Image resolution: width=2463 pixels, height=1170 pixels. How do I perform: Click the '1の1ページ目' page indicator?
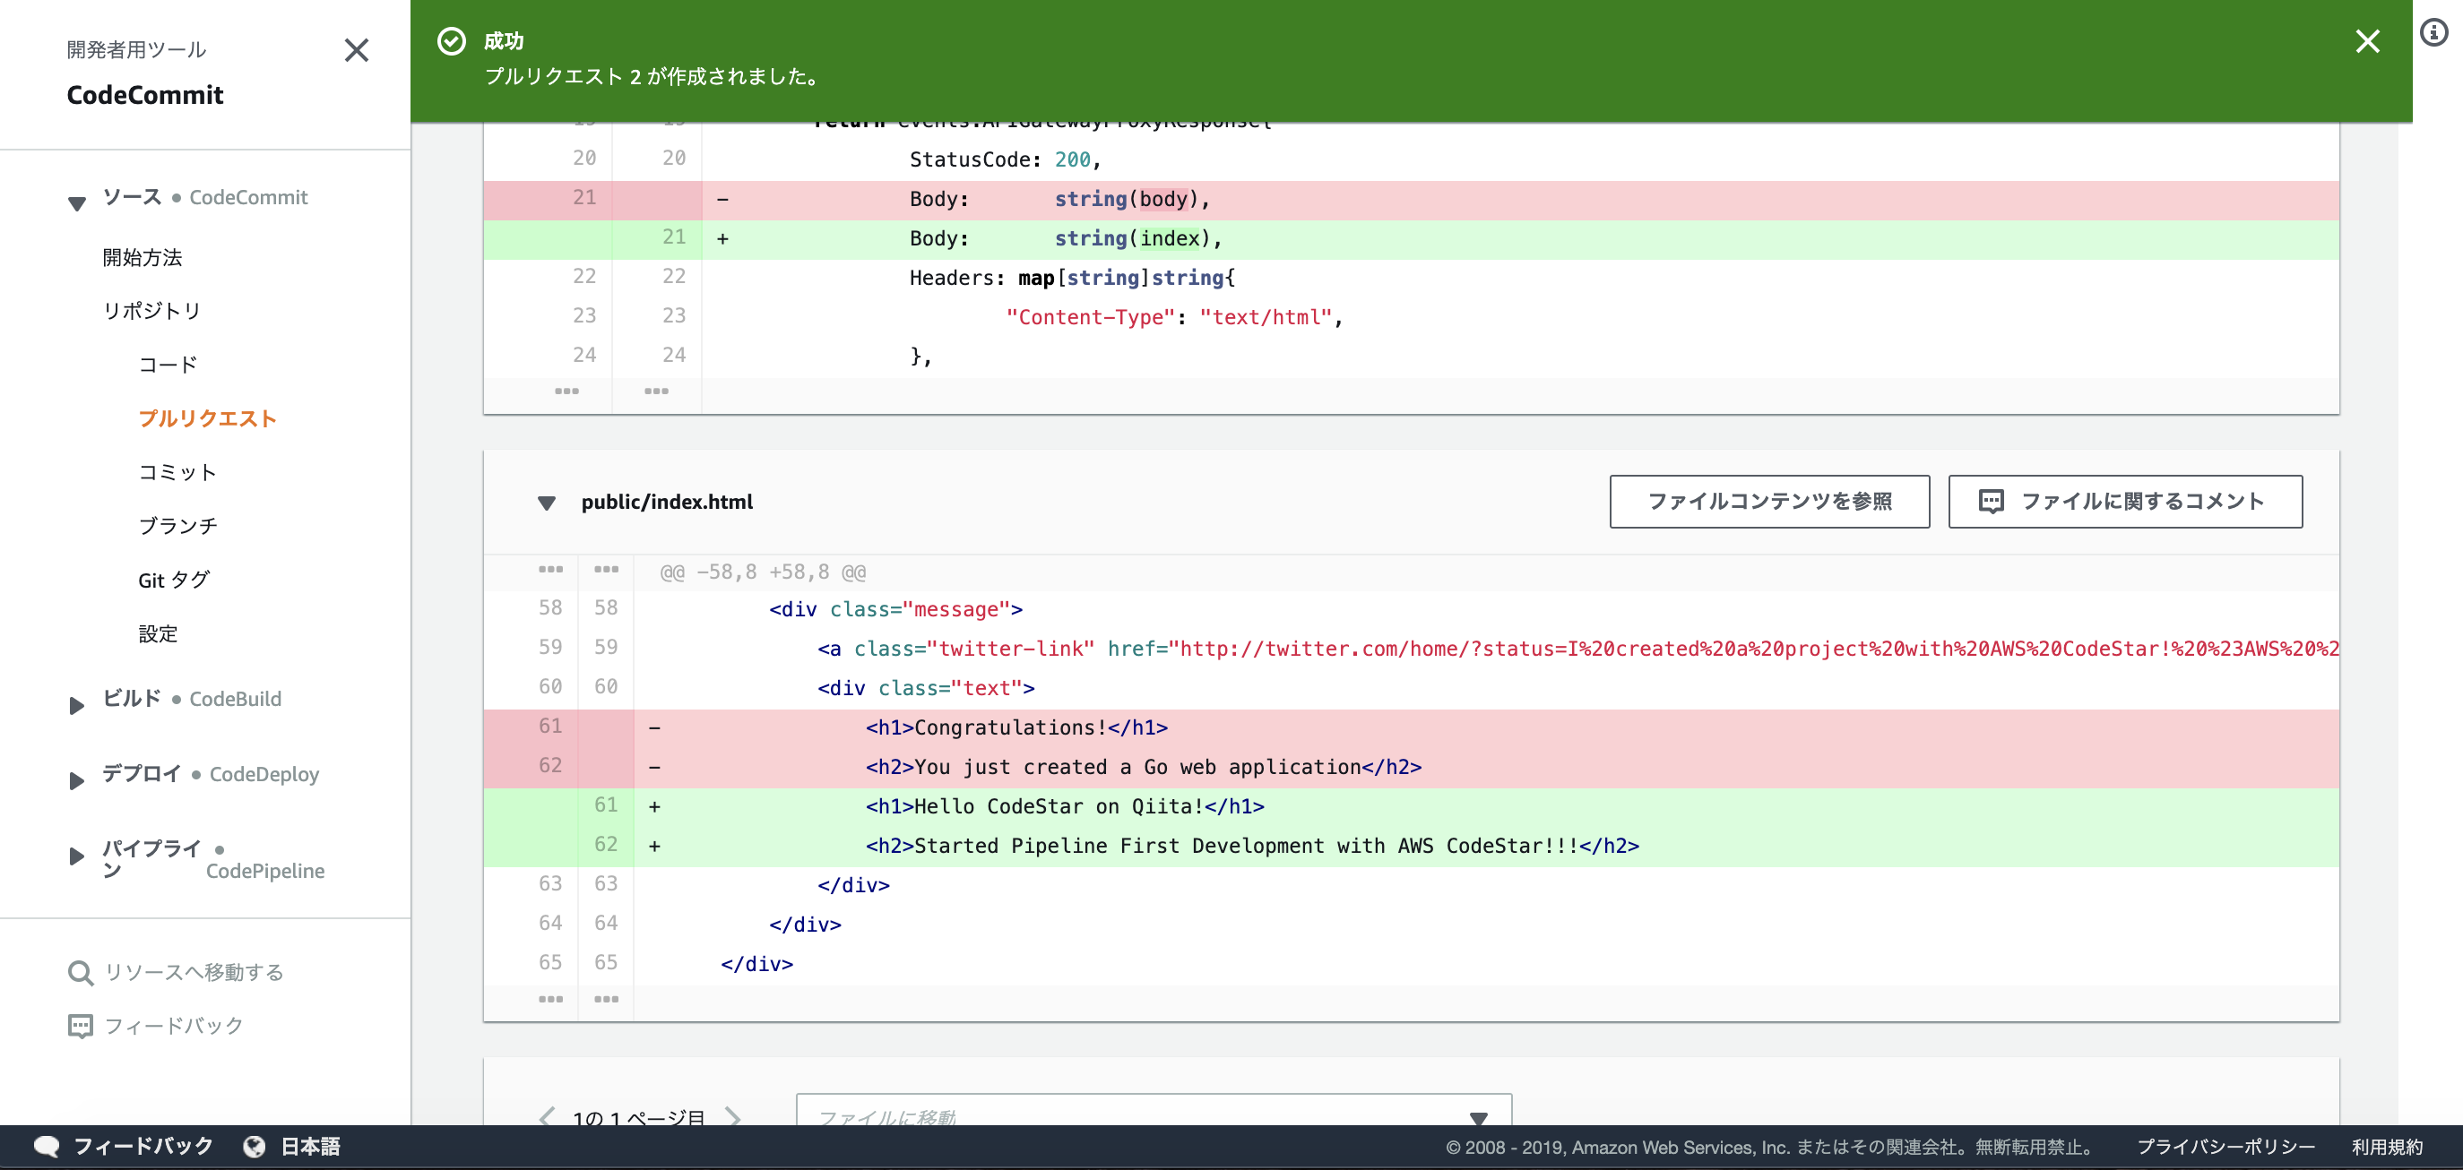[639, 1116]
